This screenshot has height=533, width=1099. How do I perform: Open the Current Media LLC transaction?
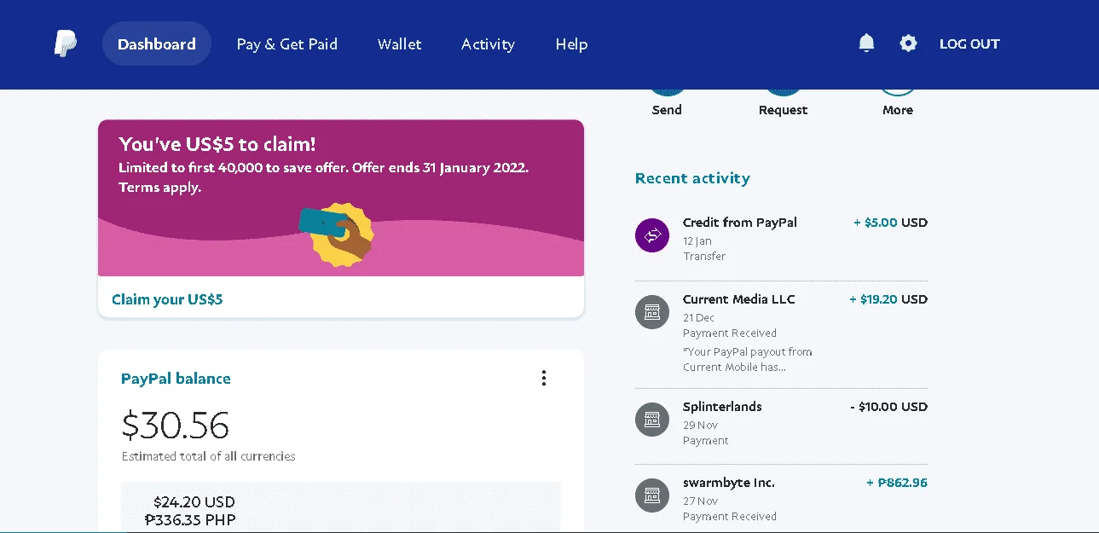tap(781, 334)
